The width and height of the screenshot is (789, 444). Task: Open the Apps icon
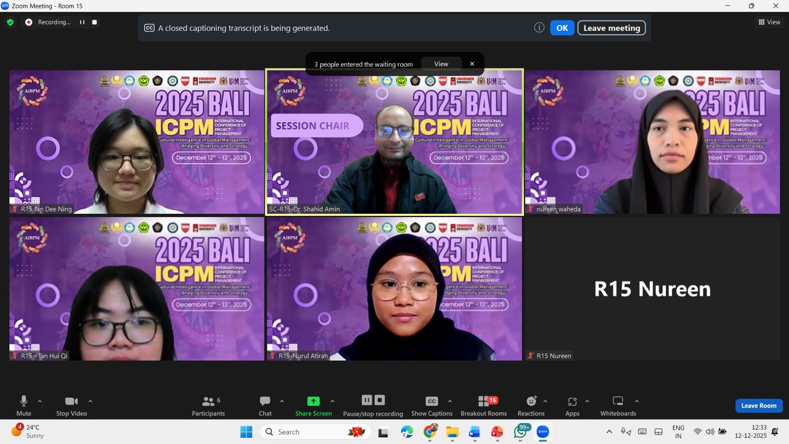point(572,401)
